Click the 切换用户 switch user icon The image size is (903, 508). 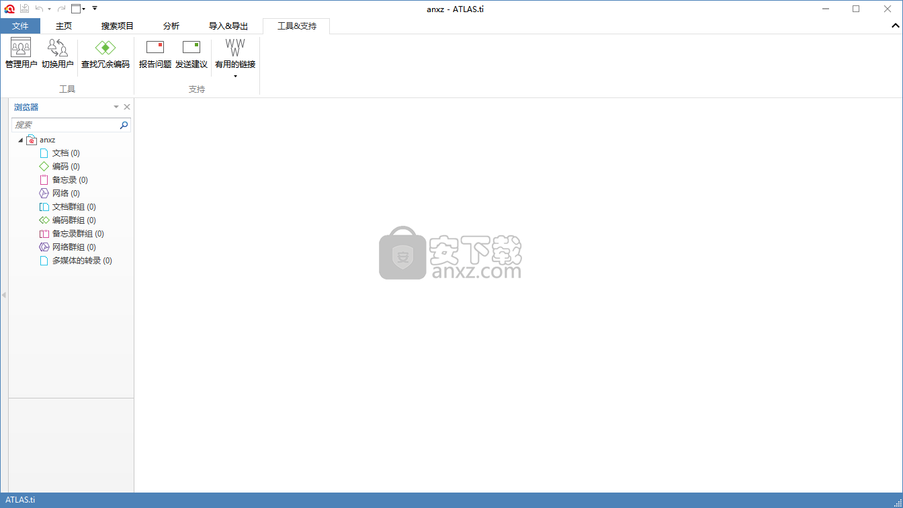click(58, 47)
